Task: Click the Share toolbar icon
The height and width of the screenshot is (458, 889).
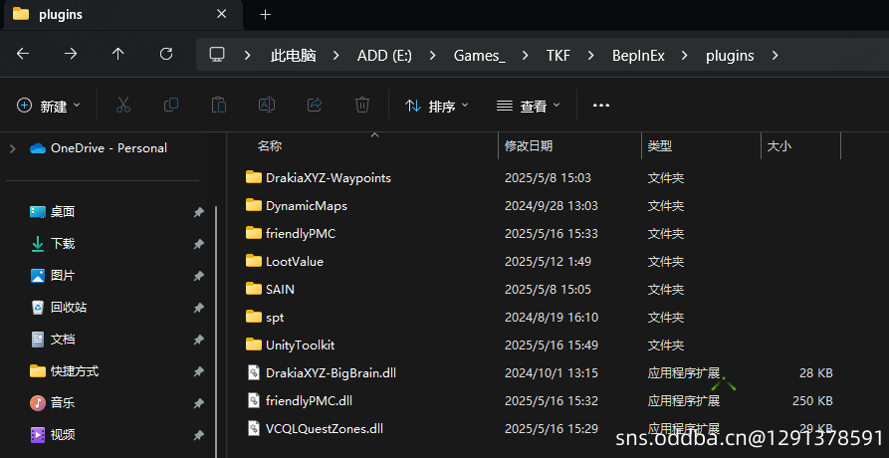Action: (x=315, y=105)
